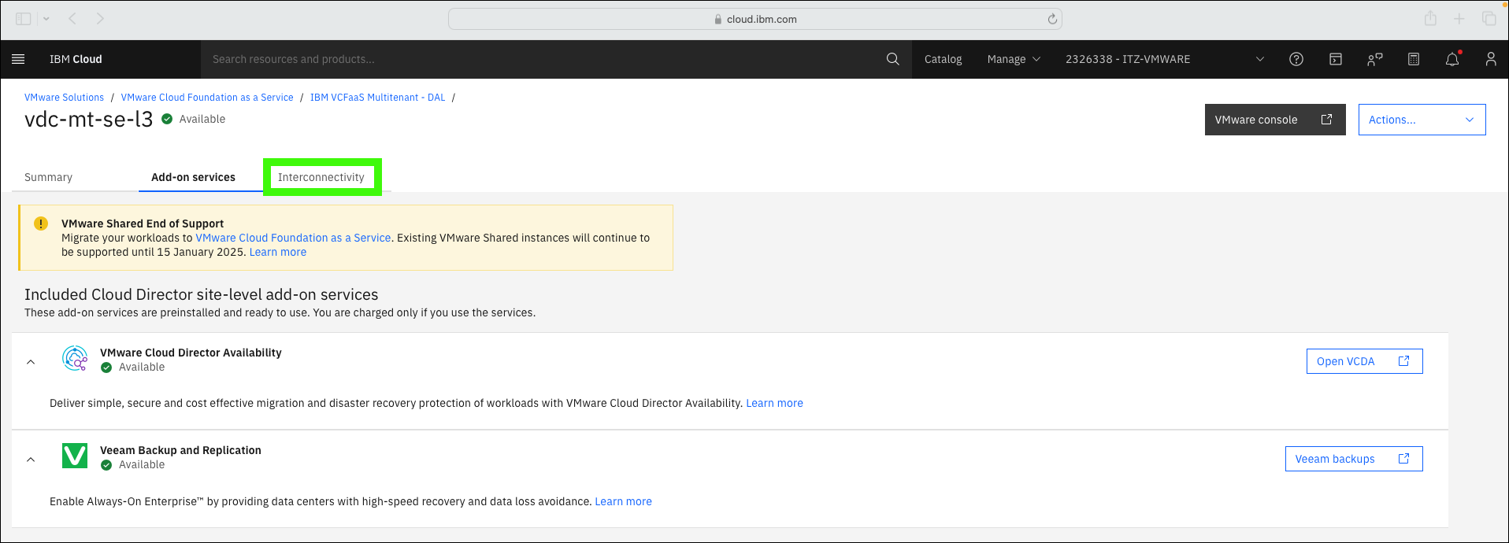This screenshot has height=543, width=1509.
Task: Click the VMware Cloud Director Availability title
Action: (x=191, y=353)
